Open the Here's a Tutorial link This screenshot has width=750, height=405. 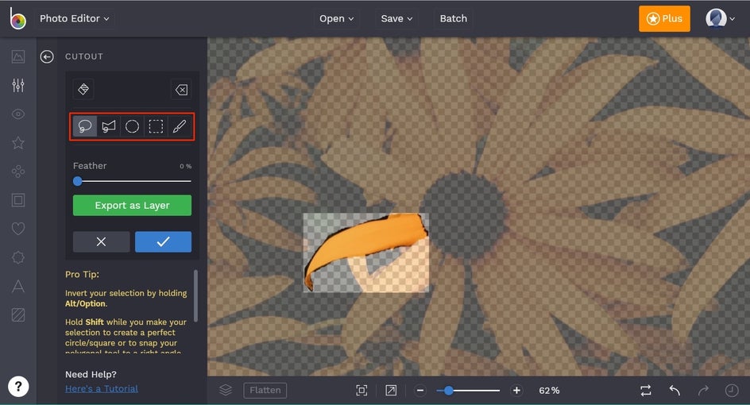102,389
